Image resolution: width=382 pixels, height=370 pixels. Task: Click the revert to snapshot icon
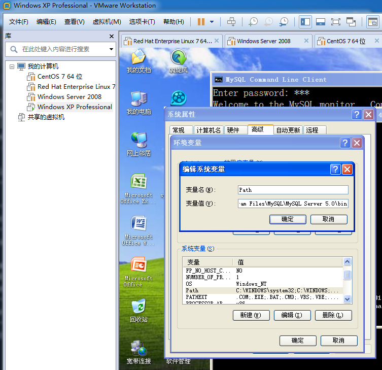pyautogui.click(x=268, y=22)
